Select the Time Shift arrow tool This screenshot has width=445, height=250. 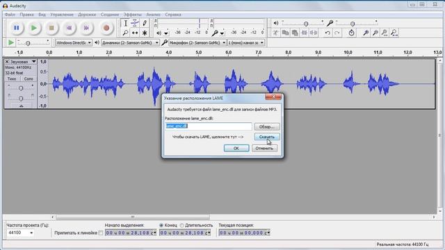[135, 33]
